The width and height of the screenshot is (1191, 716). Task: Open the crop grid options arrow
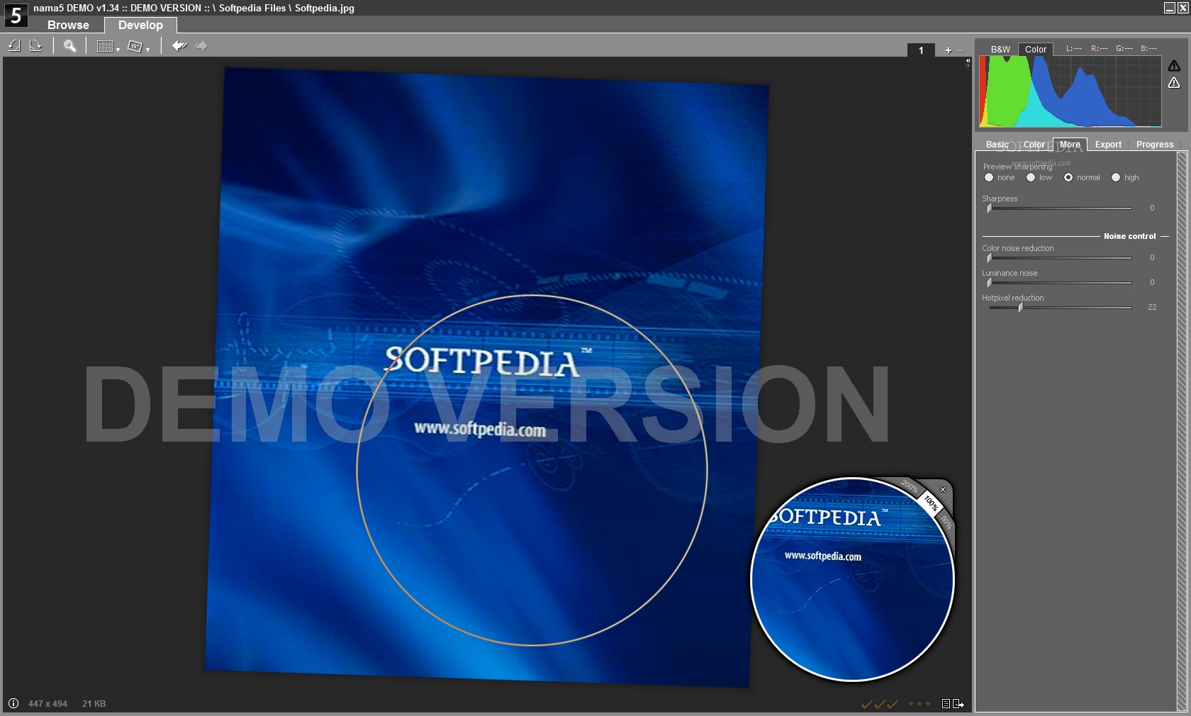click(118, 50)
